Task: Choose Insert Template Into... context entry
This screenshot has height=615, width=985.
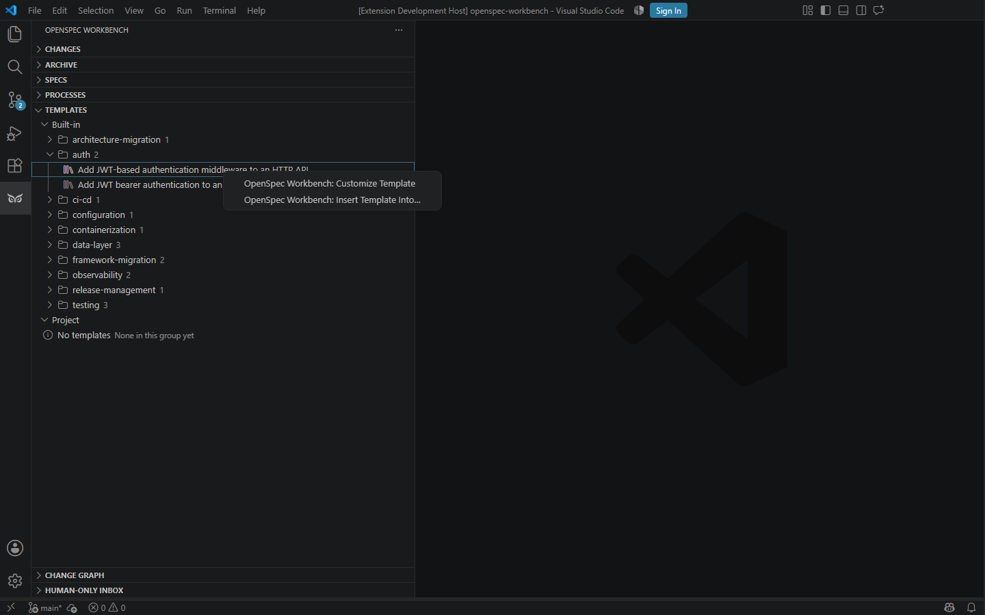Action: click(x=332, y=200)
